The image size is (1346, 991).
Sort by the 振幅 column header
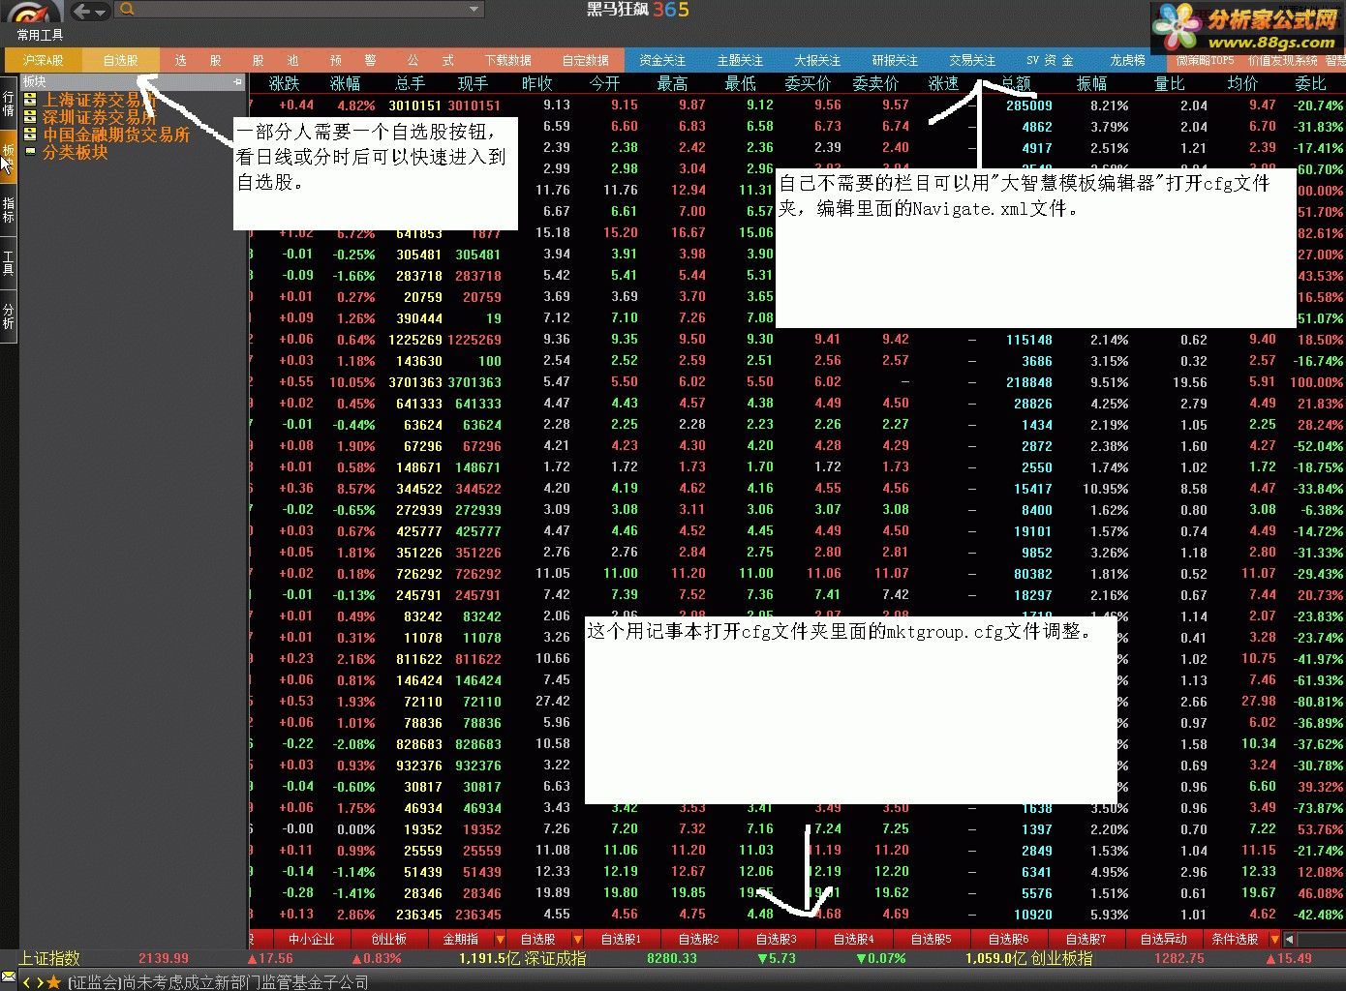pos(1091,83)
